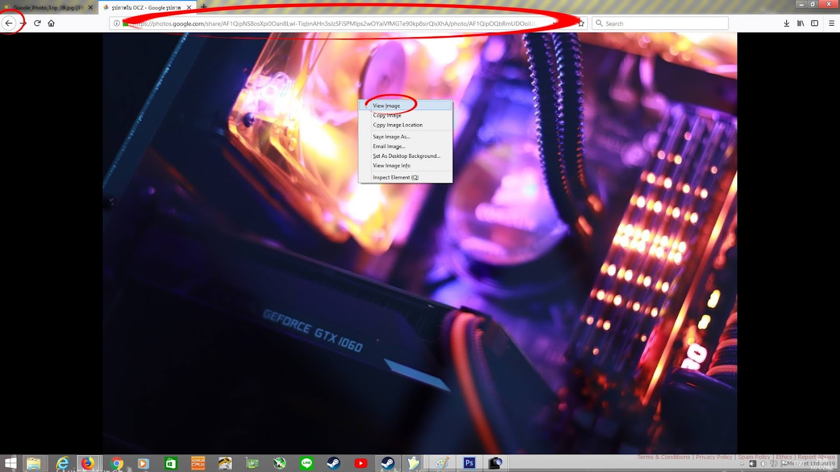Open the Firefox hamburger menu
Viewport: 840px width, 472px height.
pos(831,23)
